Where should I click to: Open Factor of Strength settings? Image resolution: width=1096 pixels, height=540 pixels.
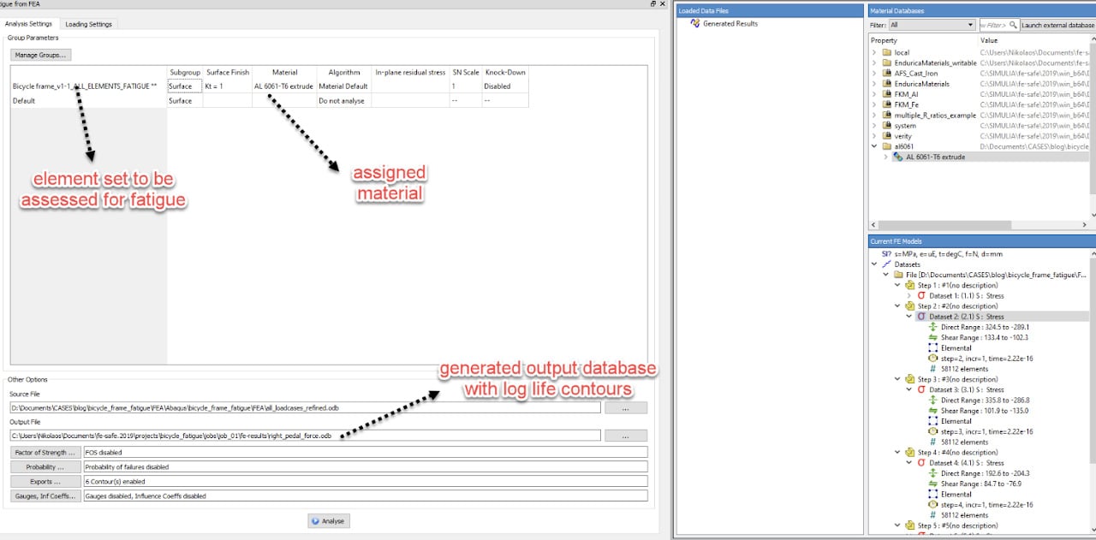click(45, 452)
